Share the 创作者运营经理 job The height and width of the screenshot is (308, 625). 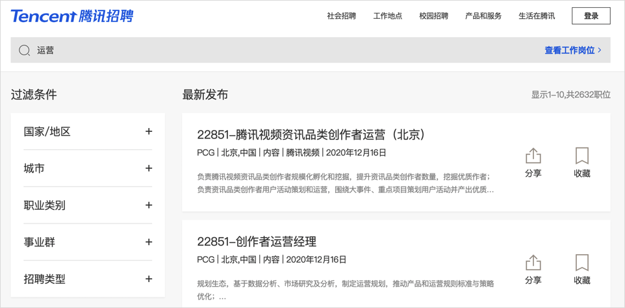tap(533, 270)
